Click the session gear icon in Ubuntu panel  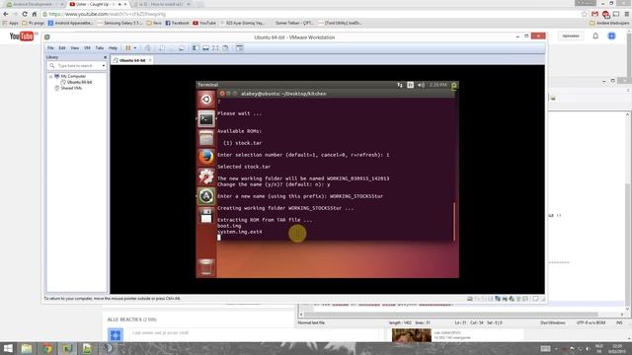coord(454,85)
